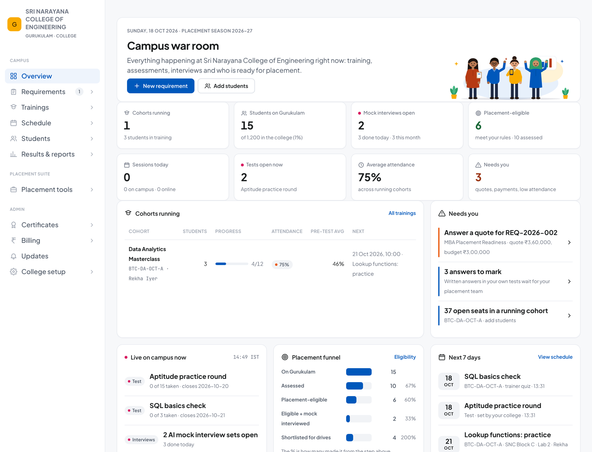Click the Placement tools briefcase icon

click(x=14, y=189)
